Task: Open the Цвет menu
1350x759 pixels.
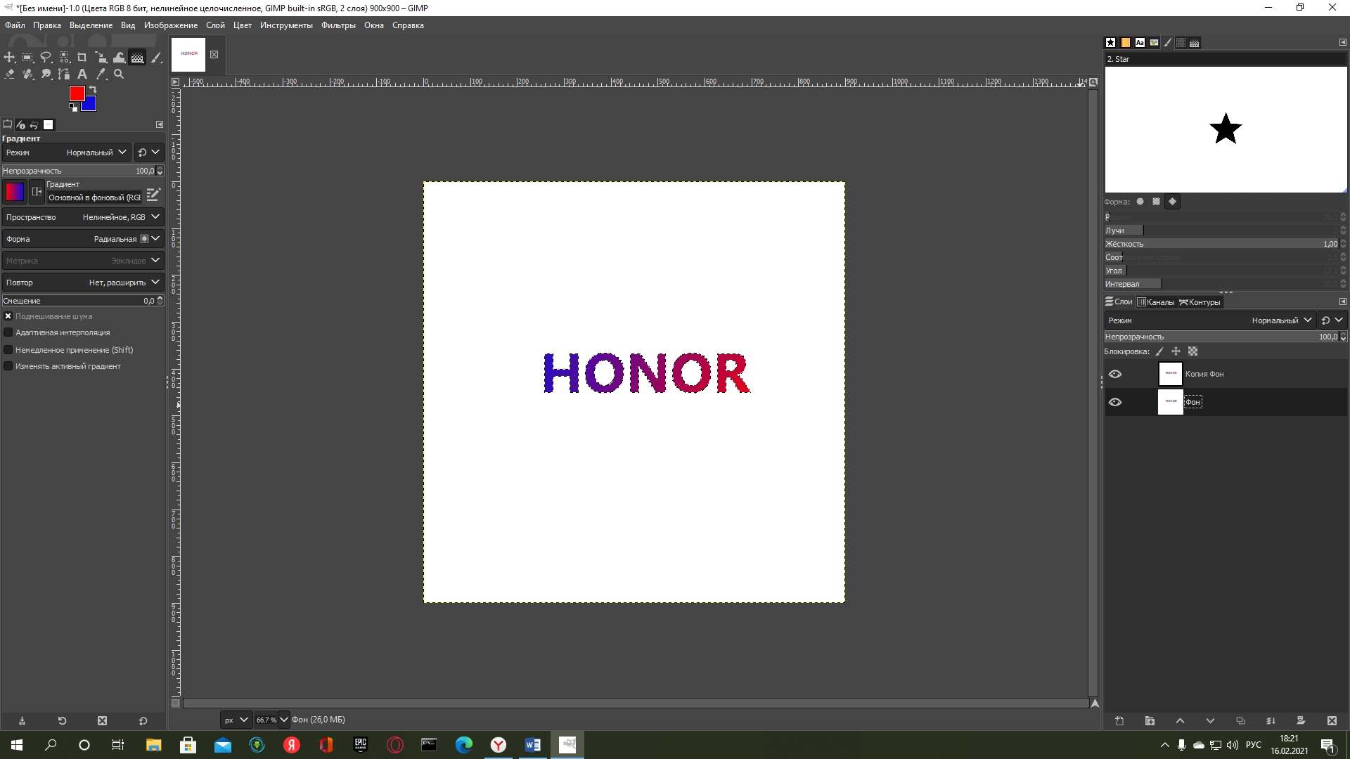Action: click(x=243, y=25)
